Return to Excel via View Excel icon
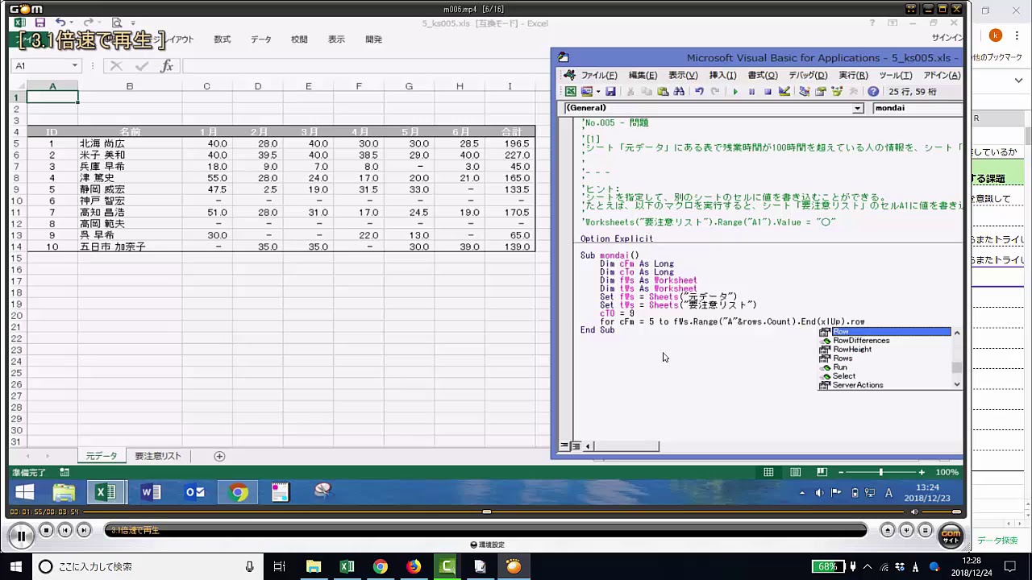Image resolution: width=1032 pixels, height=580 pixels. (571, 92)
